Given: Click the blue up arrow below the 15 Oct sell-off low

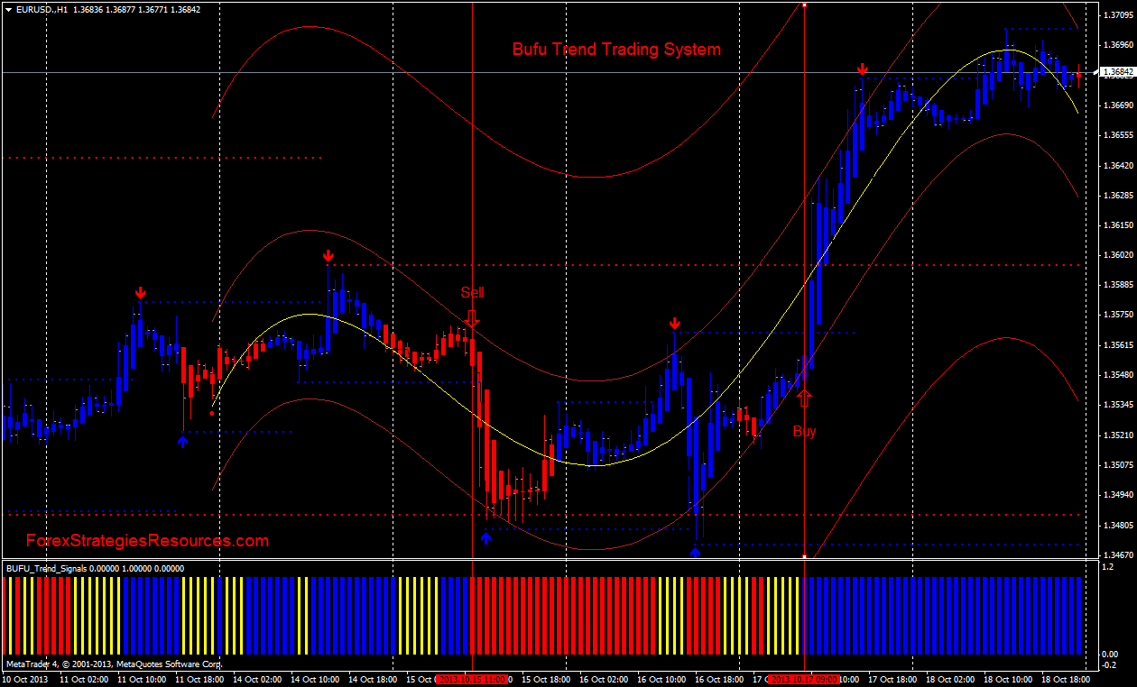Looking at the screenshot, I should point(486,537).
